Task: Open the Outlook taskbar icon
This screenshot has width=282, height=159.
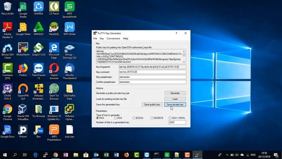Action: (96, 155)
